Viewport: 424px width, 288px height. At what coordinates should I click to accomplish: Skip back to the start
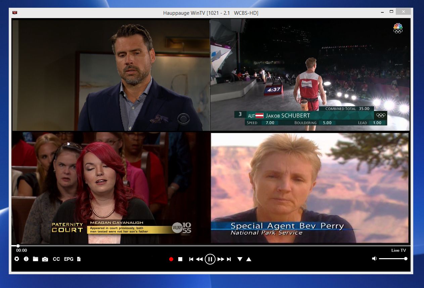(x=191, y=259)
